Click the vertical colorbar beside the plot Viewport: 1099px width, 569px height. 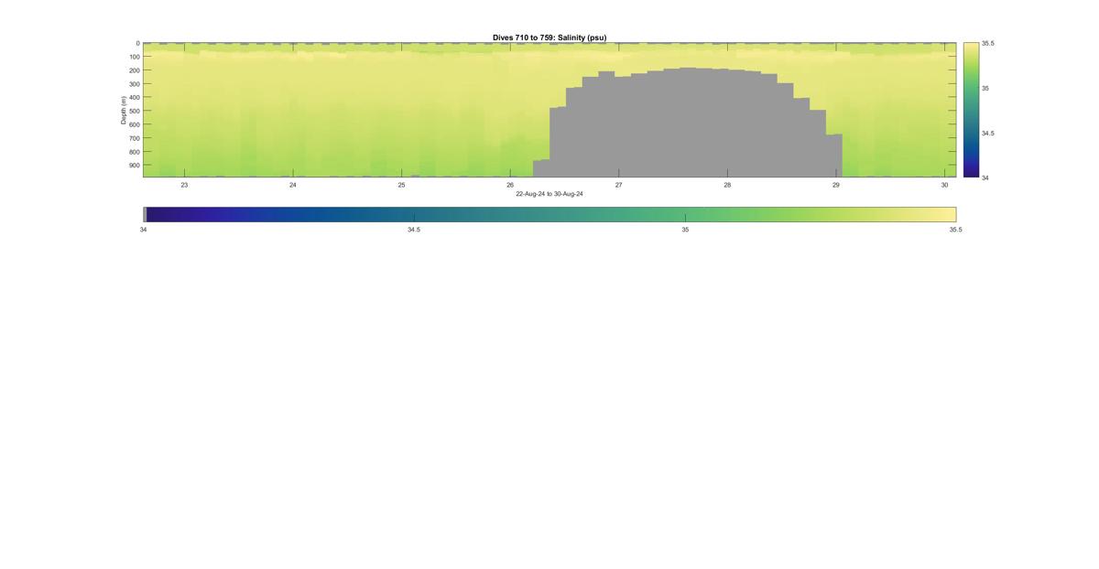coord(971,110)
